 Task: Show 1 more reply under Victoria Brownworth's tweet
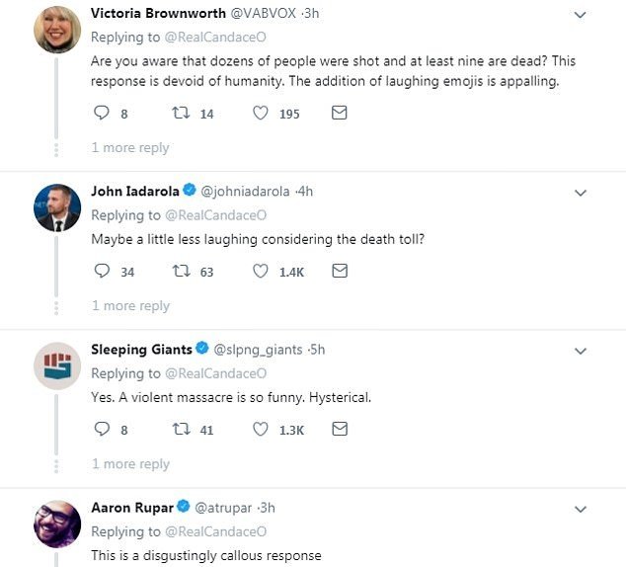tap(130, 148)
